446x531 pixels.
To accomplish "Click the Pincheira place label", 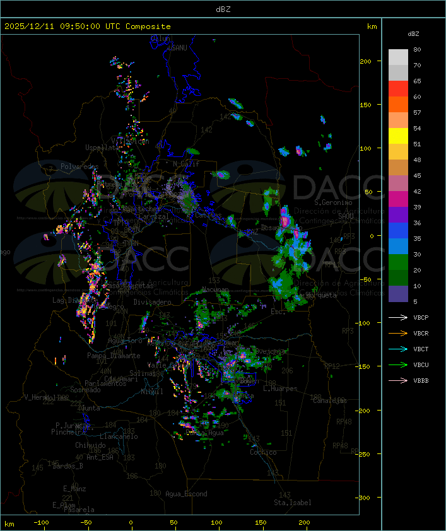I will click(x=68, y=432).
